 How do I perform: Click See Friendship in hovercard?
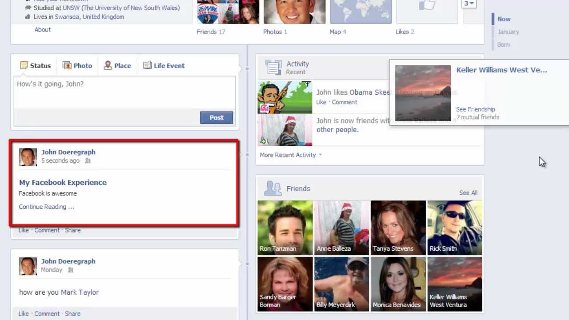[475, 109]
